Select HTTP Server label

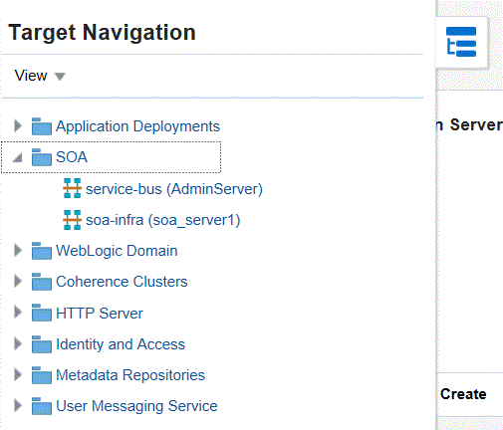click(100, 314)
